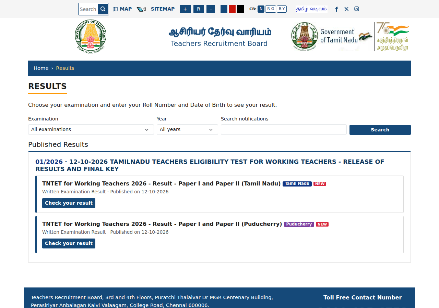Go to Home in breadcrumb
The width and height of the screenshot is (439, 308).
[x=41, y=68]
